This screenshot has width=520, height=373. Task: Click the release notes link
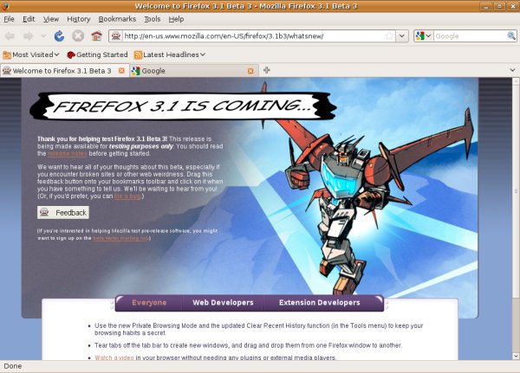click(x=68, y=154)
